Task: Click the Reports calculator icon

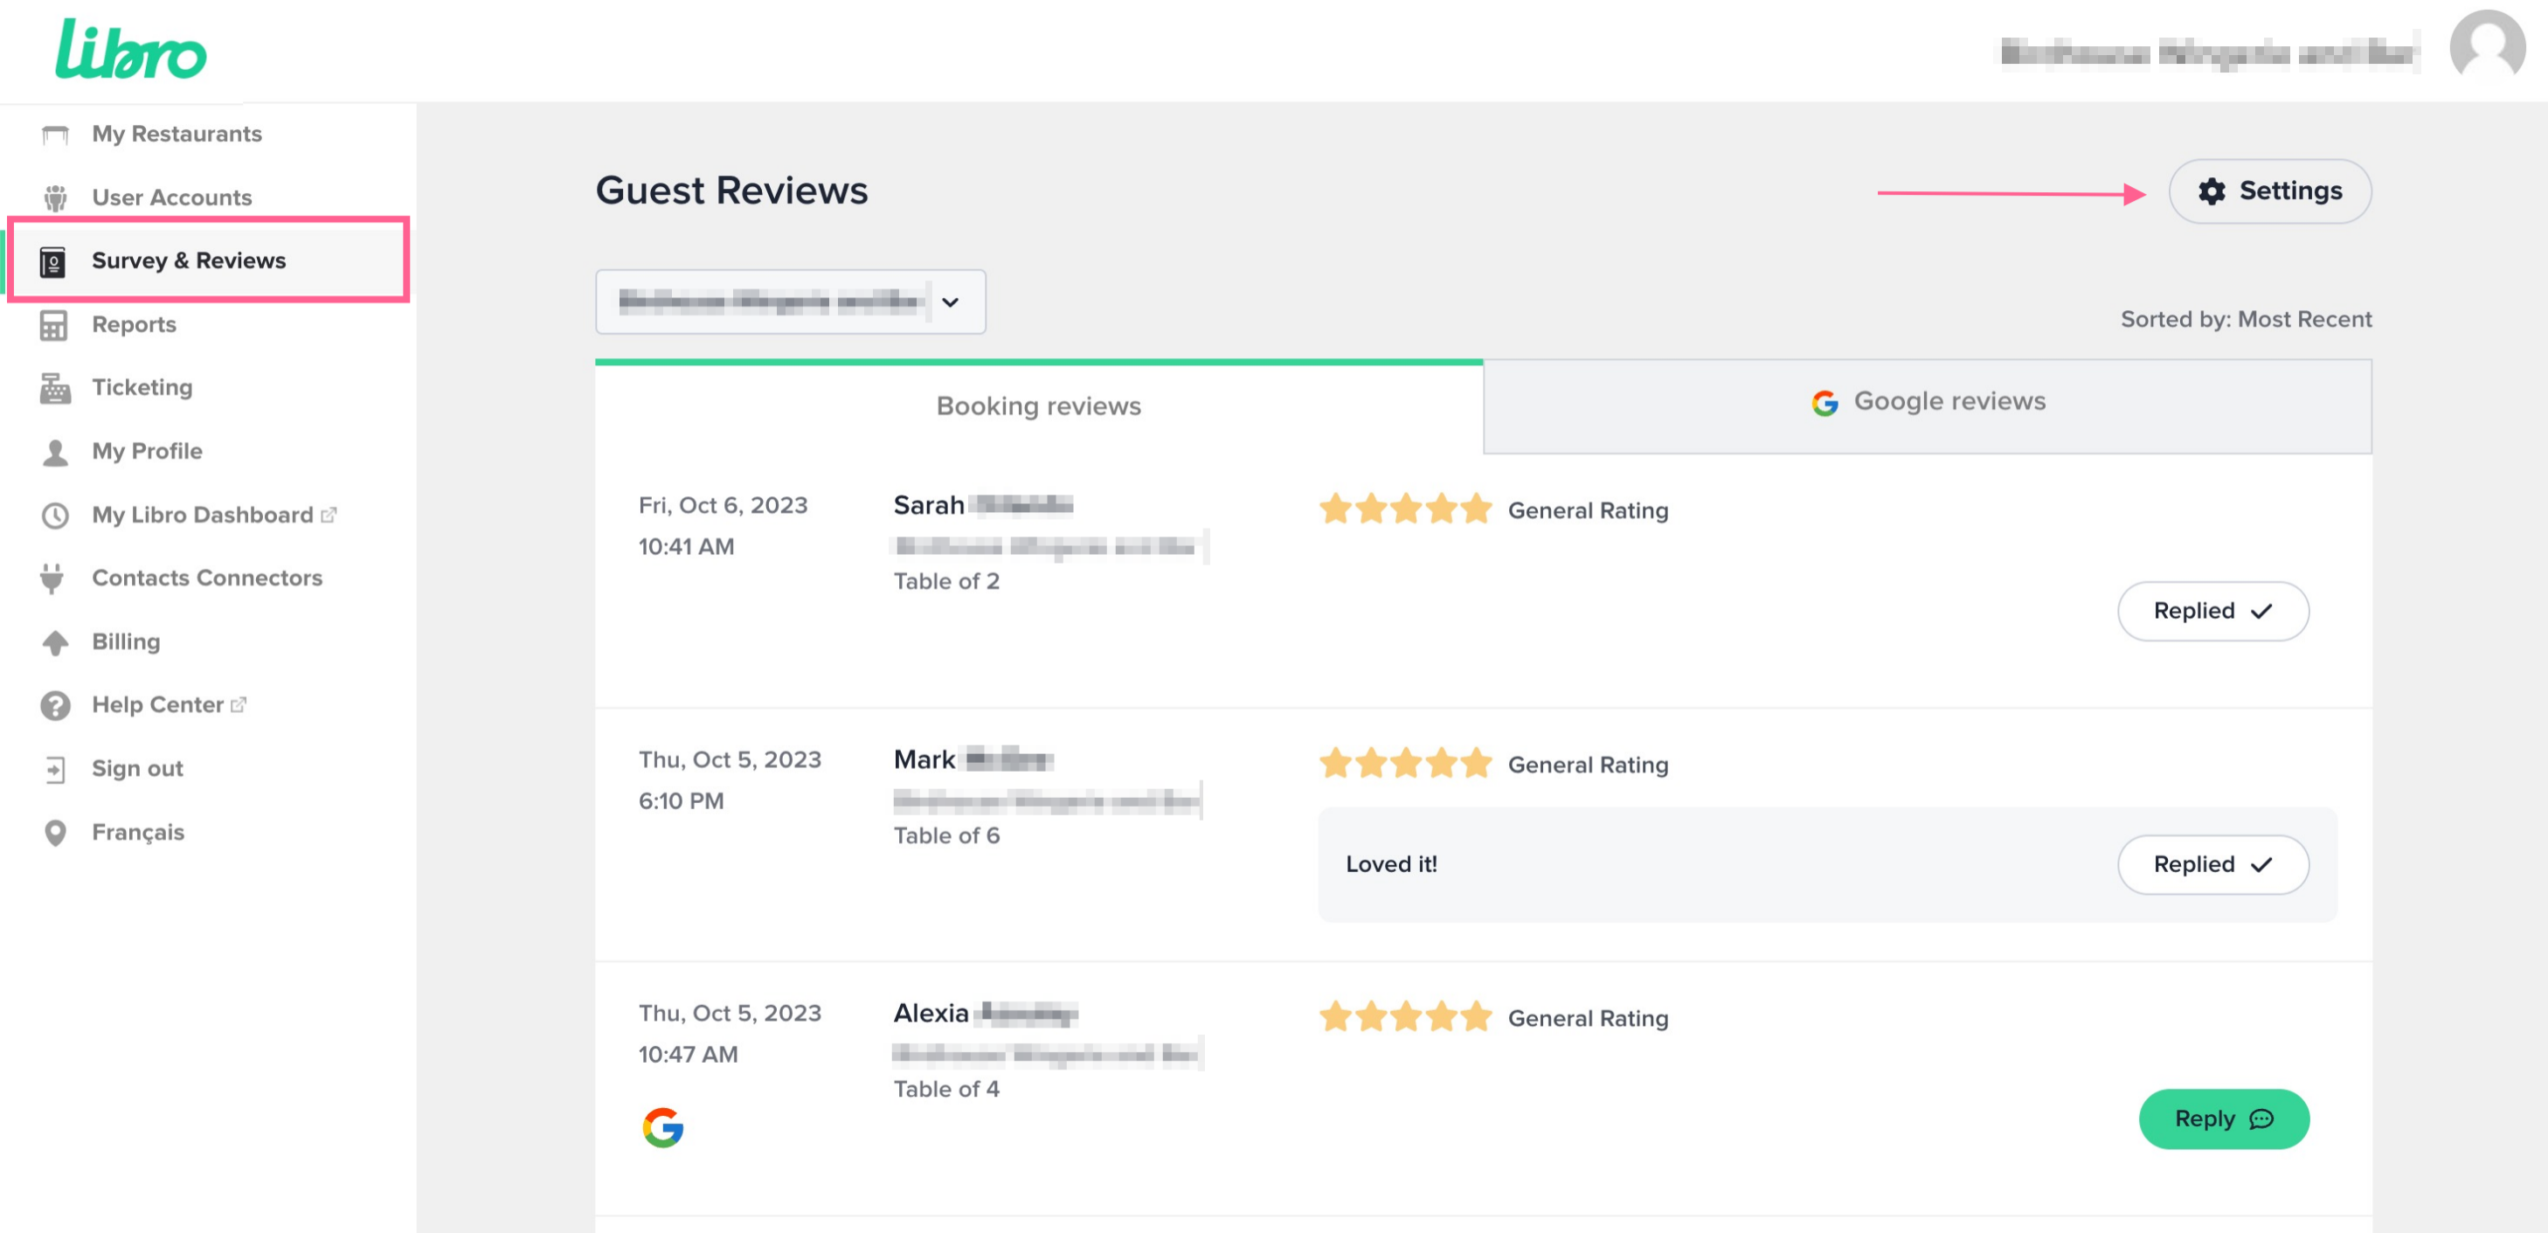Action: click(x=53, y=324)
